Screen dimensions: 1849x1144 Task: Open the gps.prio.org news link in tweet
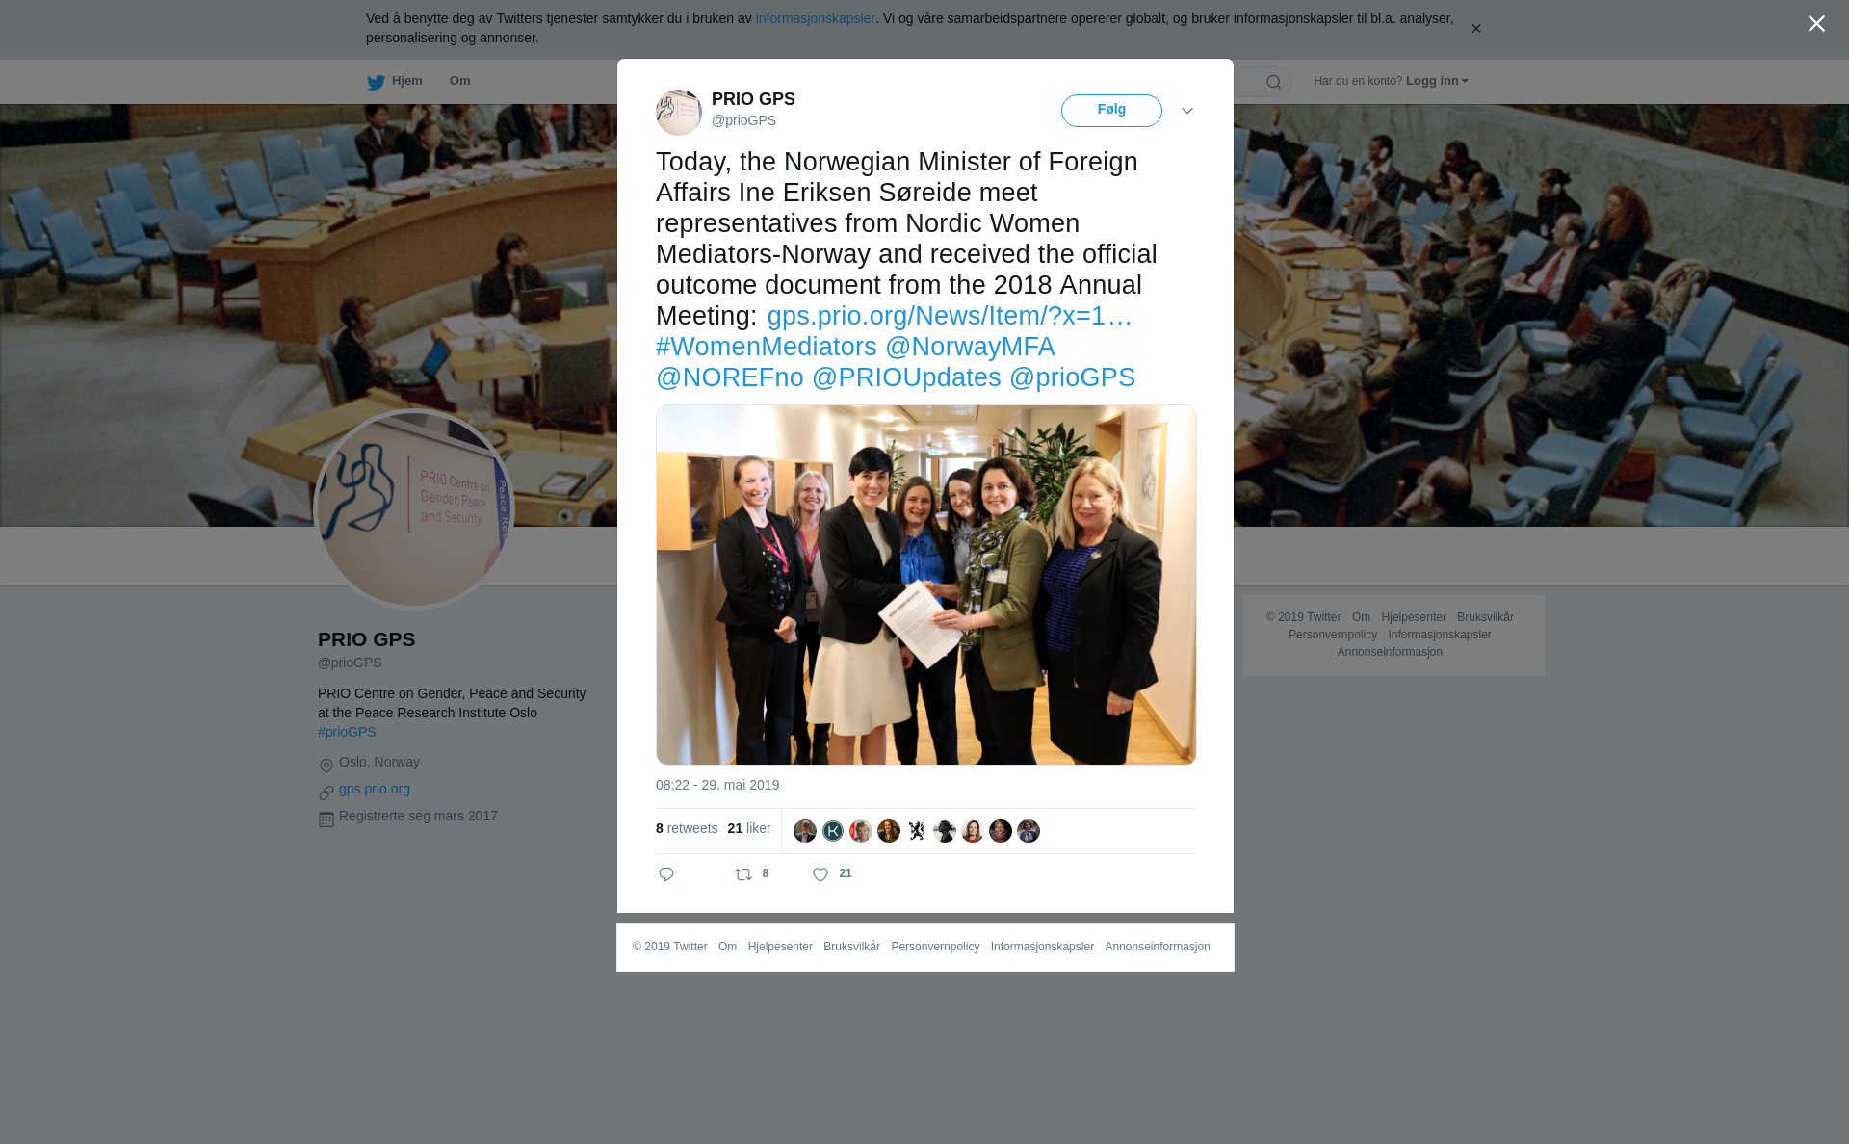click(x=950, y=316)
